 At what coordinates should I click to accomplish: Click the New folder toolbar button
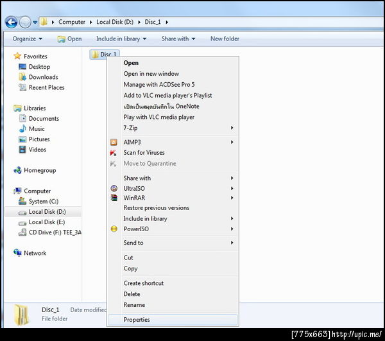coord(225,39)
